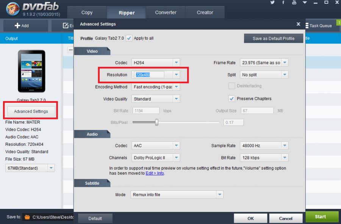
Task: Click the Add plus icon
Action: pyautogui.click(x=17, y=26)
